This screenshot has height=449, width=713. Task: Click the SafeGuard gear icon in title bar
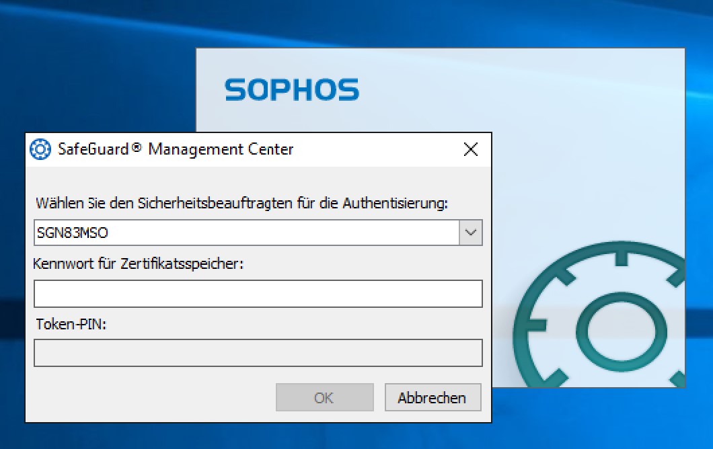(40, 149)
